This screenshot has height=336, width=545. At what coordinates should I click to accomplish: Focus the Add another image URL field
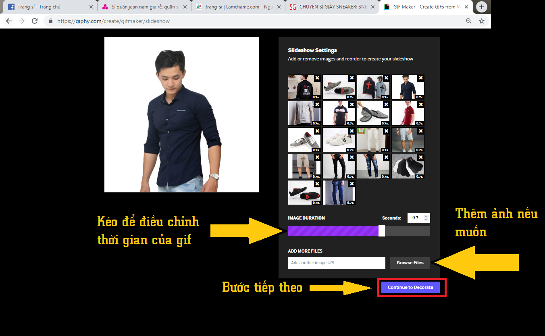tap(336, 263)
